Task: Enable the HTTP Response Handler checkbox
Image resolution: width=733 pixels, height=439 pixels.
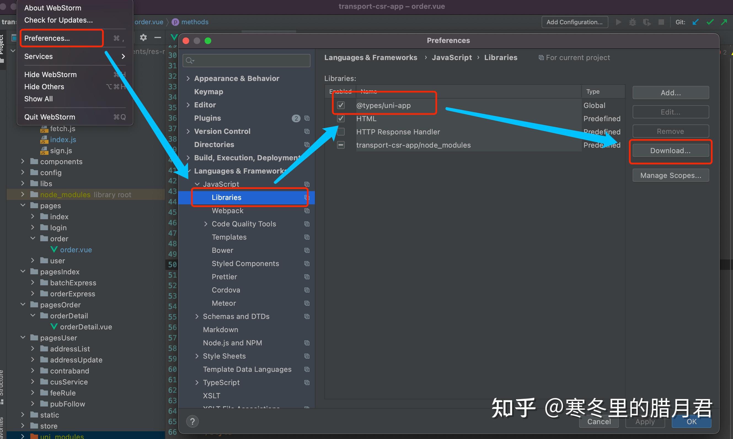Action: (341, 132)
